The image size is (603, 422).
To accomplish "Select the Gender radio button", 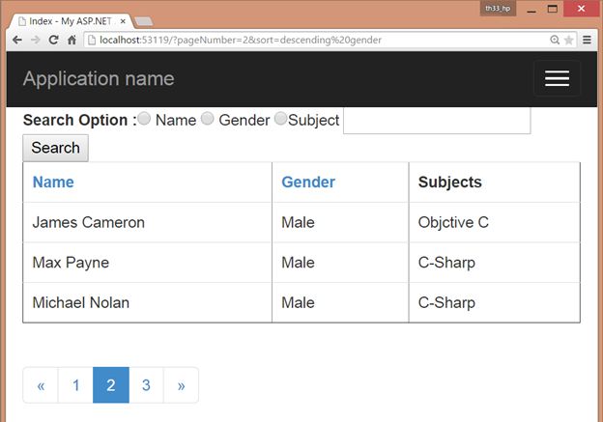I will click(x=207, y=119).
